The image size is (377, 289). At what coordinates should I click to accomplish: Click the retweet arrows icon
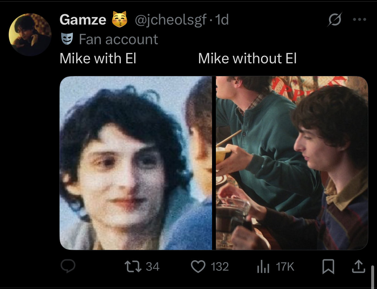133,267
